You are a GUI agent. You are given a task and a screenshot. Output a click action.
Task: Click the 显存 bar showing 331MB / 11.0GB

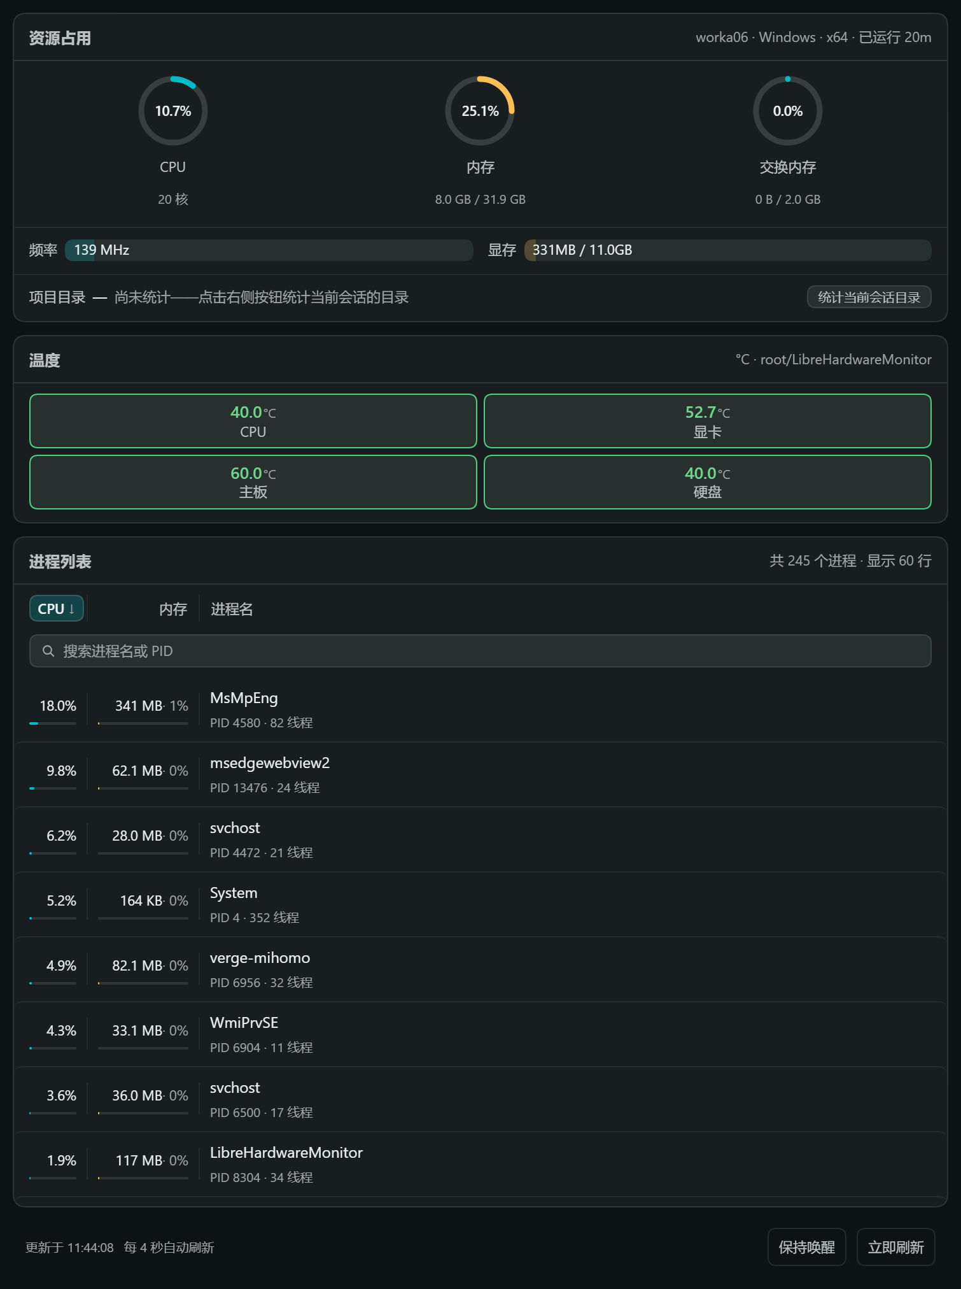(x=727, y=250)
